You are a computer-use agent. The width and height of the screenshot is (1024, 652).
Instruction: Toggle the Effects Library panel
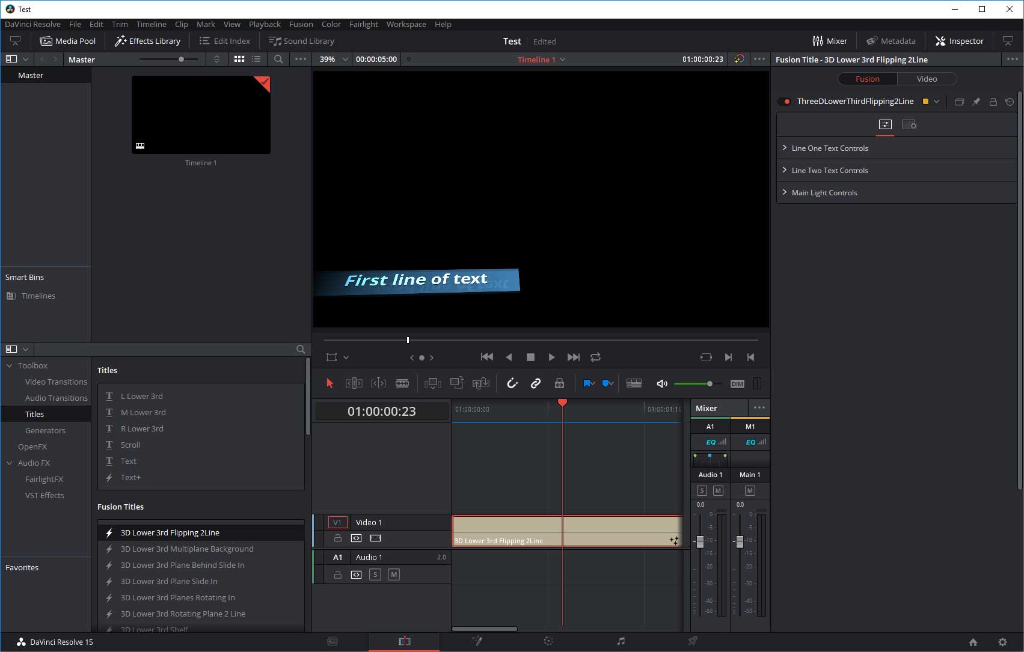[147, 41]
